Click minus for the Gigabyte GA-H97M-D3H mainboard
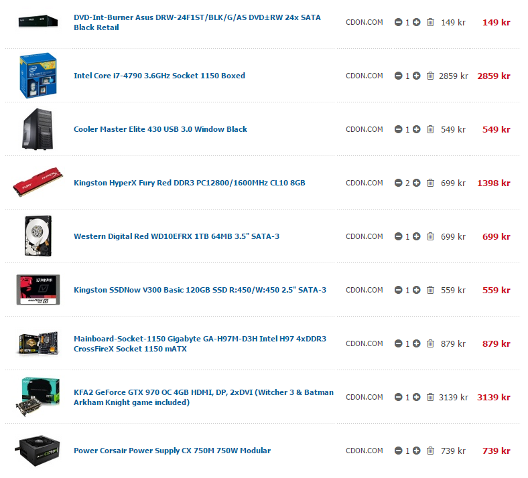Viewport: 528px width, 478px height. (399, 343)
